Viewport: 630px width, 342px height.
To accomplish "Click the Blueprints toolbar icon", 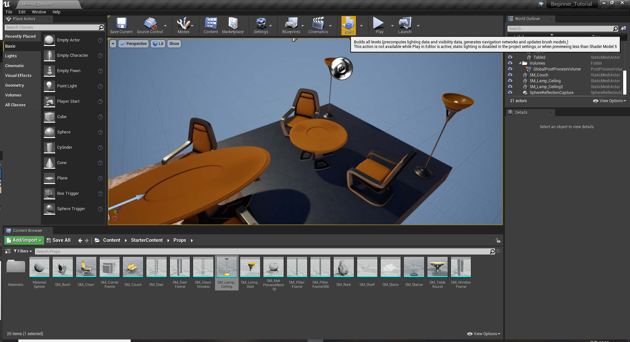I will (x=291, y=26).
